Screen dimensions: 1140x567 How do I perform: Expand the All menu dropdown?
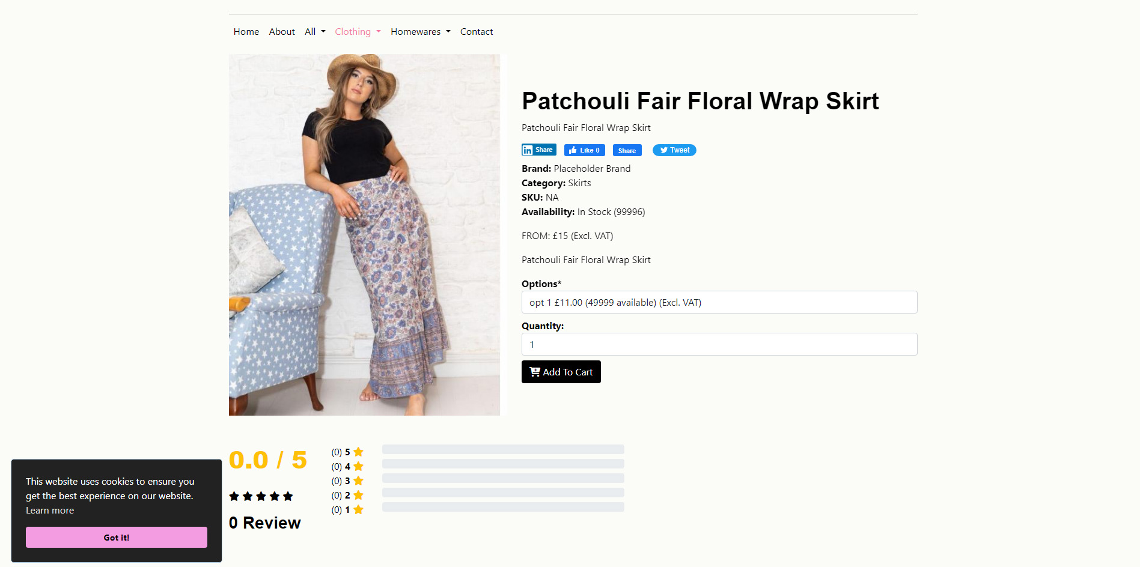pyautogui.click(x=315, y=31)
